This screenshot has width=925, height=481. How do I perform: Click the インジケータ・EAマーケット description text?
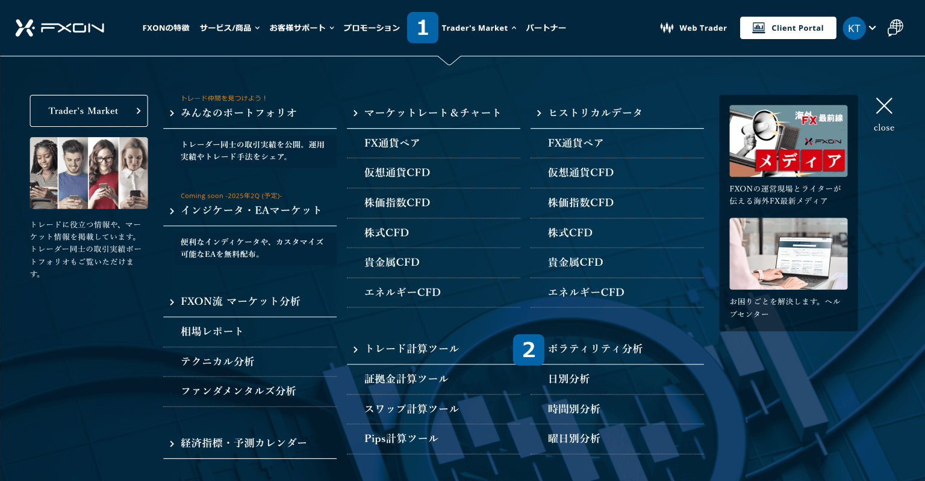click(252, 248)
